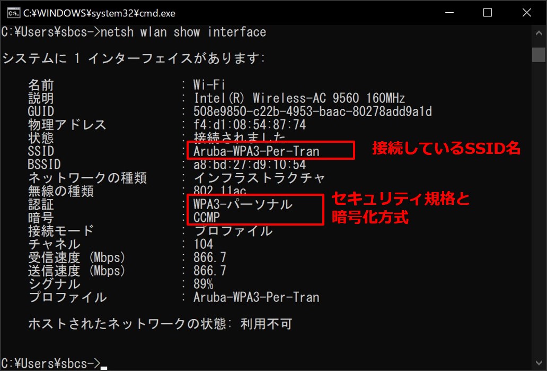Click the command text netsh wlan show interface

183,32
